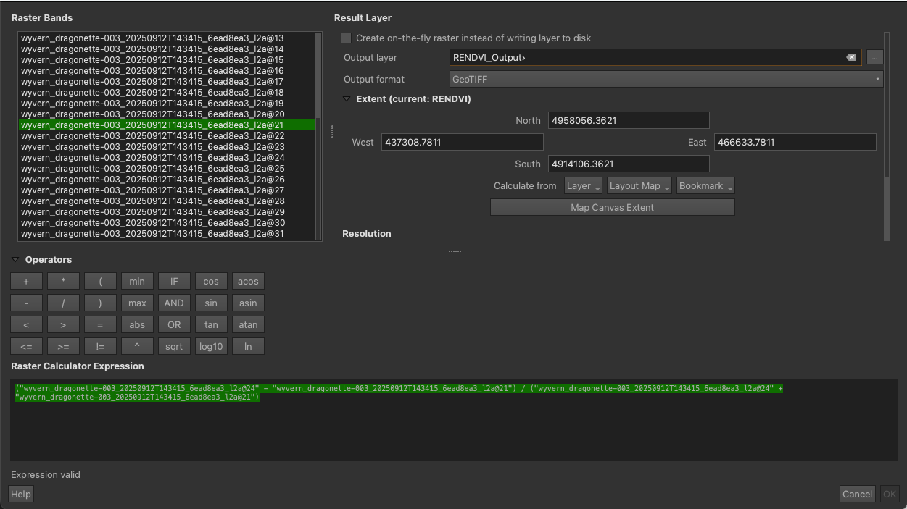Viewport: 907px width, 509px height.
Task: Open the Calculate from Layer menu
Action: [583, 186]
